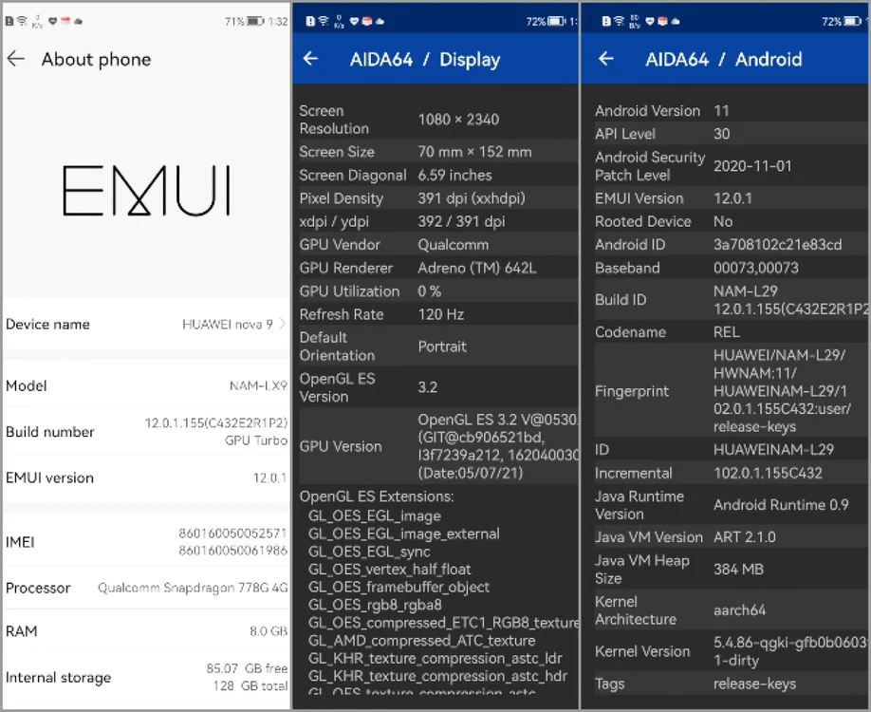This screenshot has height=712, width=871.
Task: Open the Internal storage row
Action: (x=146, y=677)
